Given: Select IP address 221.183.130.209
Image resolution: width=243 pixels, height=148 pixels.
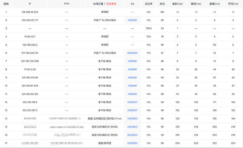Looking at the screenshot, I should coord(30,61).
